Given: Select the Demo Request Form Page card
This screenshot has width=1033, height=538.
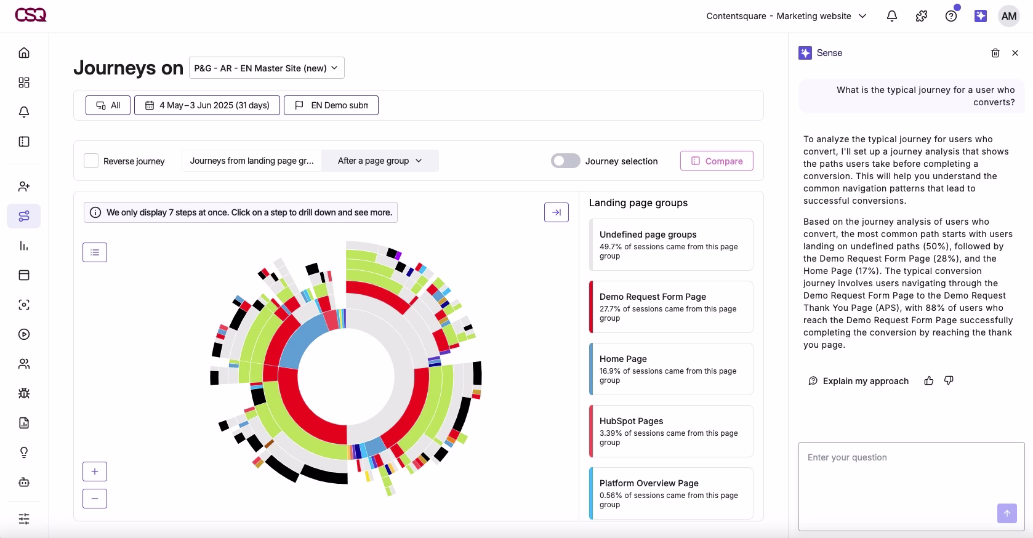Looking at the screenshot, I should coord(671,307).
